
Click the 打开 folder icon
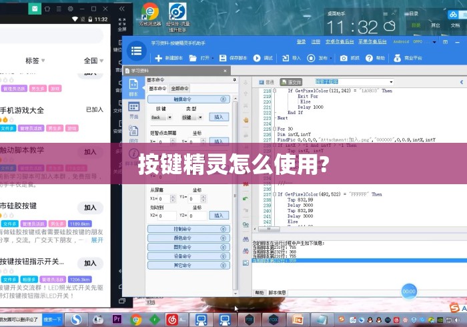point(193,58)
